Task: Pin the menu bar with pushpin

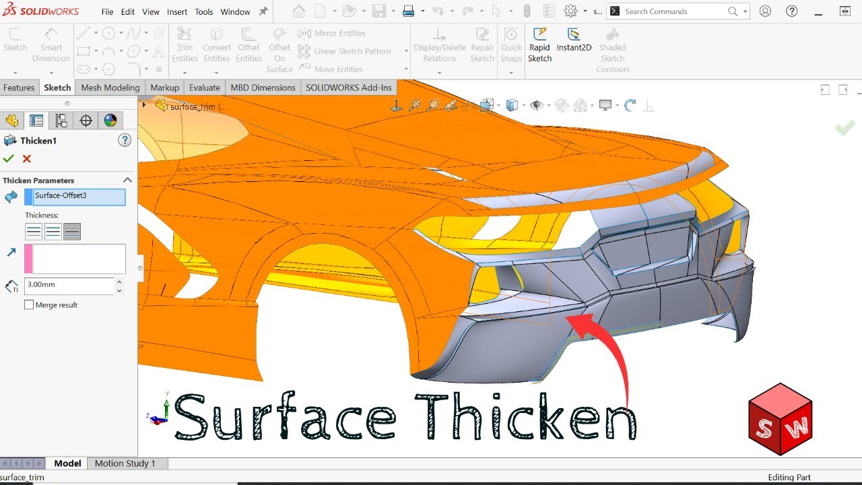Action: click(x=263, y=11)
